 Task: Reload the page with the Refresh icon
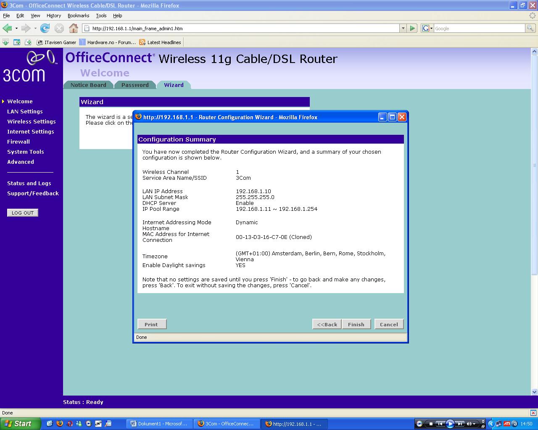(x=45, y=28)
